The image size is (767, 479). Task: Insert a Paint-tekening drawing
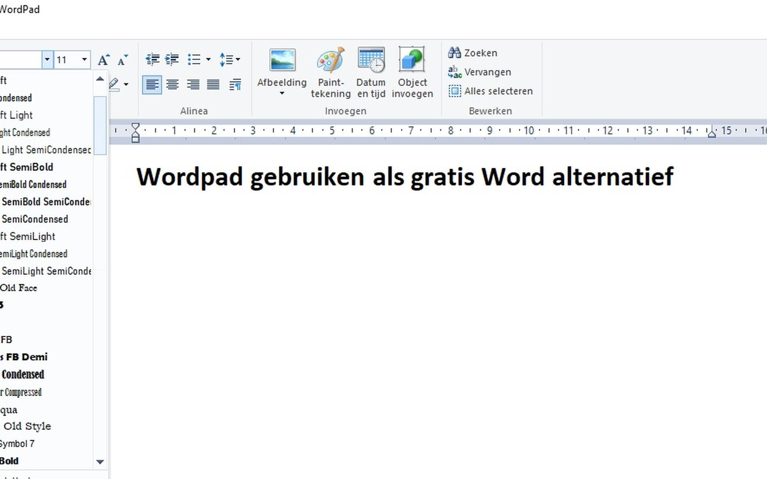tap(331, 73)
